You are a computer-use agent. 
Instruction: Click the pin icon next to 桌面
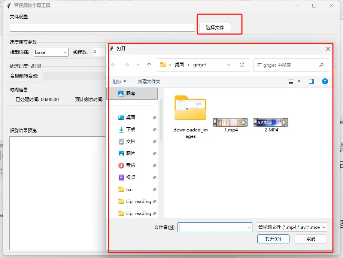(154, 118)
